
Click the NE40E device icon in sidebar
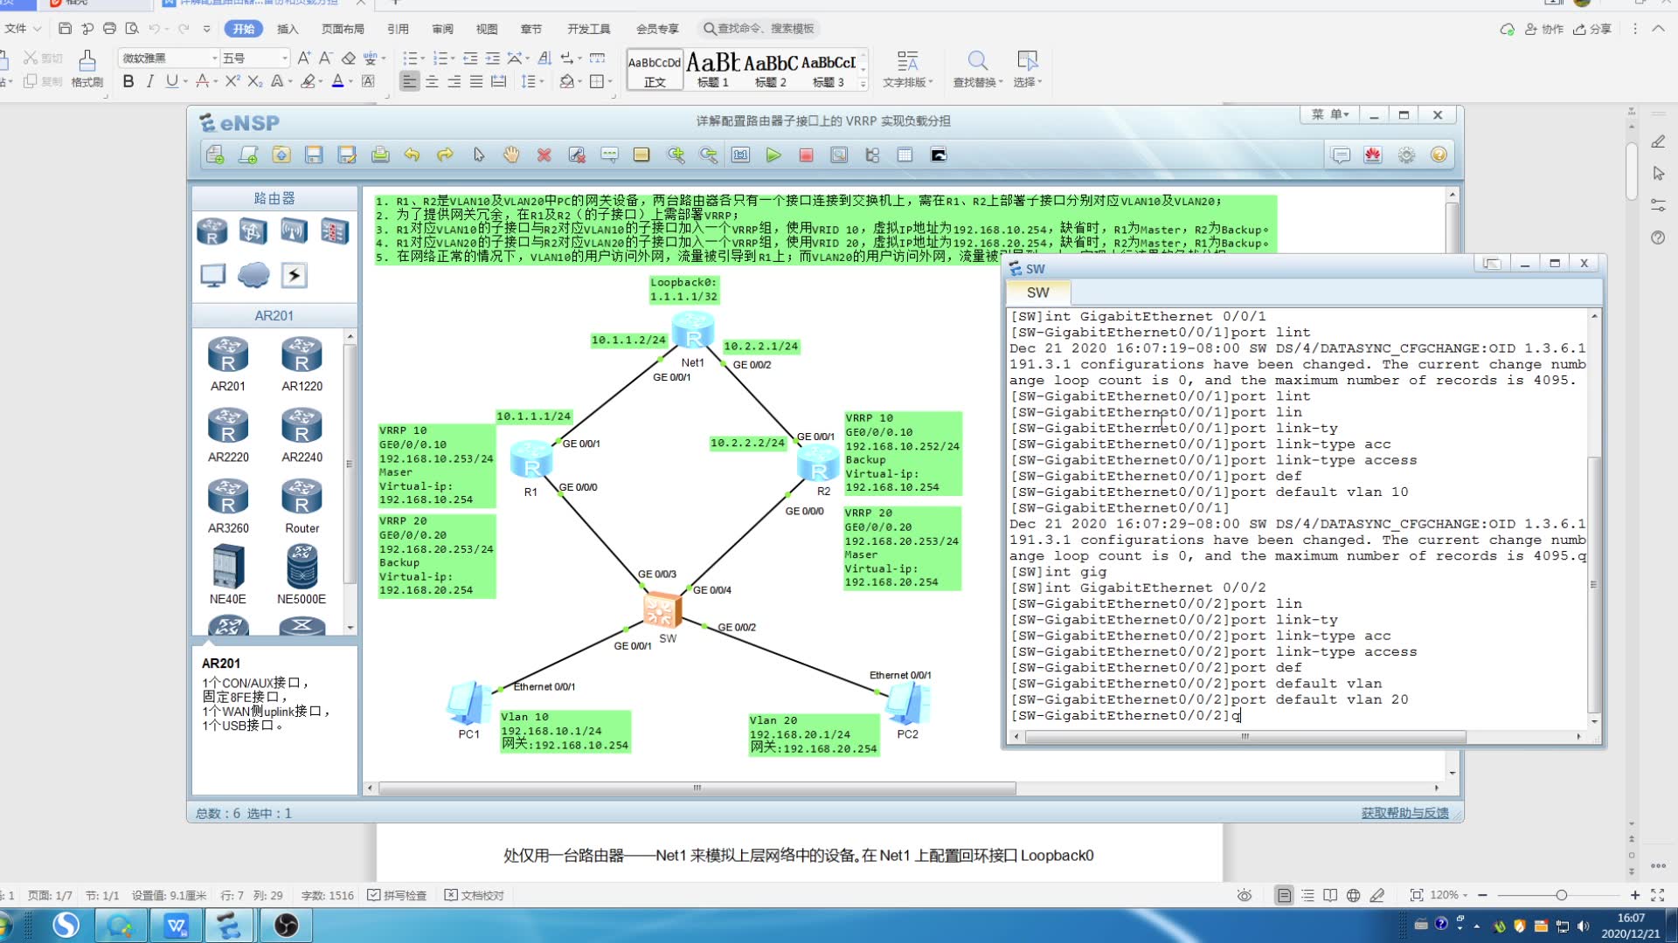(227, 570)
